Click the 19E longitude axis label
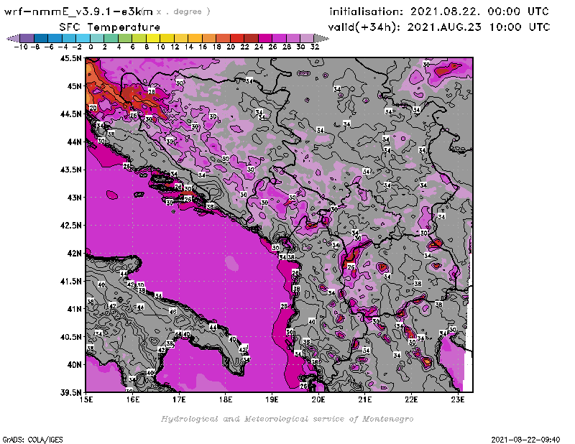575x444 pixels. pos(272,400)
